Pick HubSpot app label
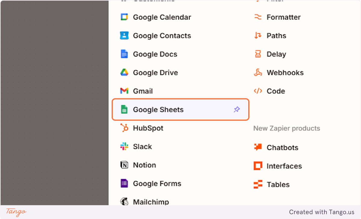This screenshot has width=361, height=219. pyautogui.click(x=148, y=128)
